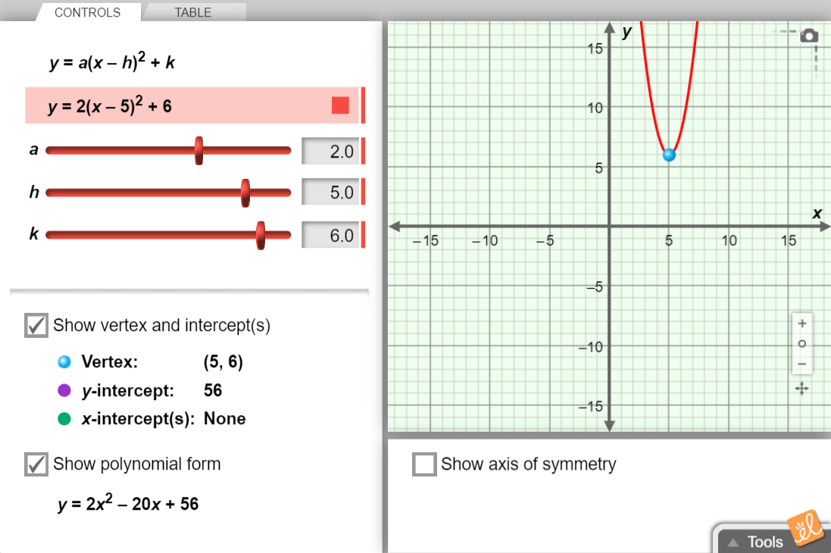Click the a slider handle

[x=199, y=151]
